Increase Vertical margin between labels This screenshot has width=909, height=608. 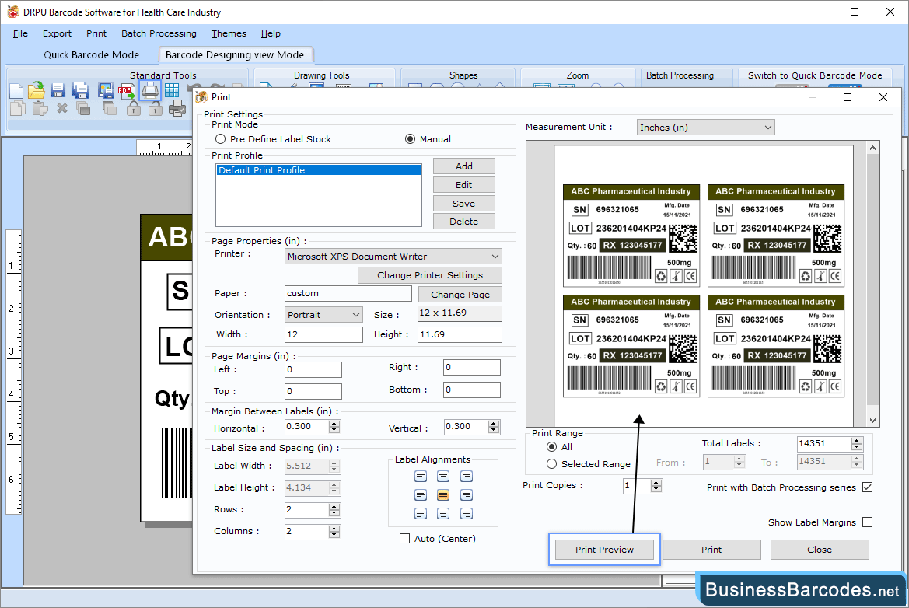(x=493, y=424)
